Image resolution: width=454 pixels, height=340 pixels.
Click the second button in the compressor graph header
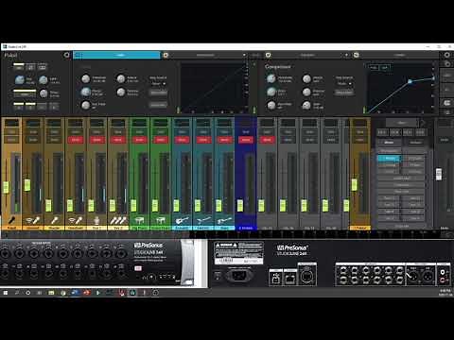(385, 67)
